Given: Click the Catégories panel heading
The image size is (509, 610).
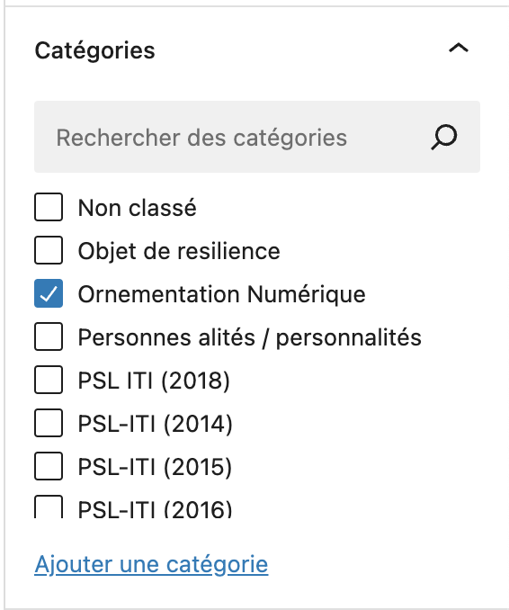Looking at the screenshot, I should click(x=95, y=50).
